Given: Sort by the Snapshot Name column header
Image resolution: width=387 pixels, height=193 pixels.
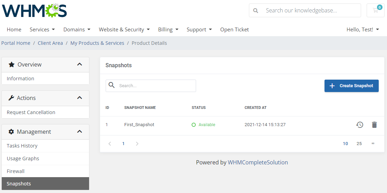Looking at the screenshot, I should (140, 108).
